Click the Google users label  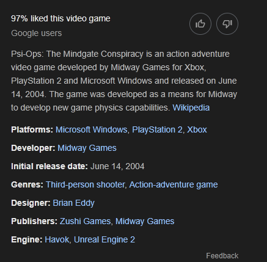pos(37,33)
